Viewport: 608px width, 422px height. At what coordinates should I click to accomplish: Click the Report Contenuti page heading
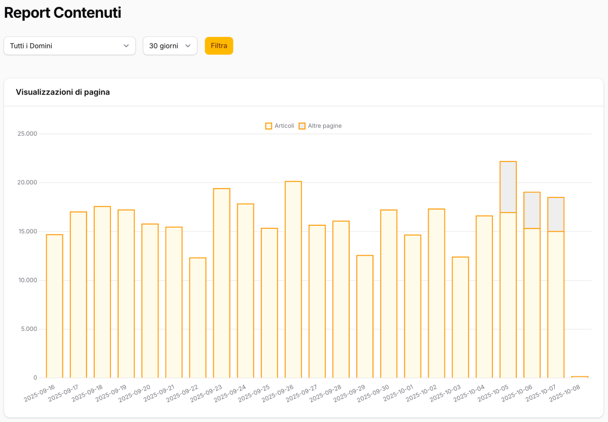click(62, 13)
